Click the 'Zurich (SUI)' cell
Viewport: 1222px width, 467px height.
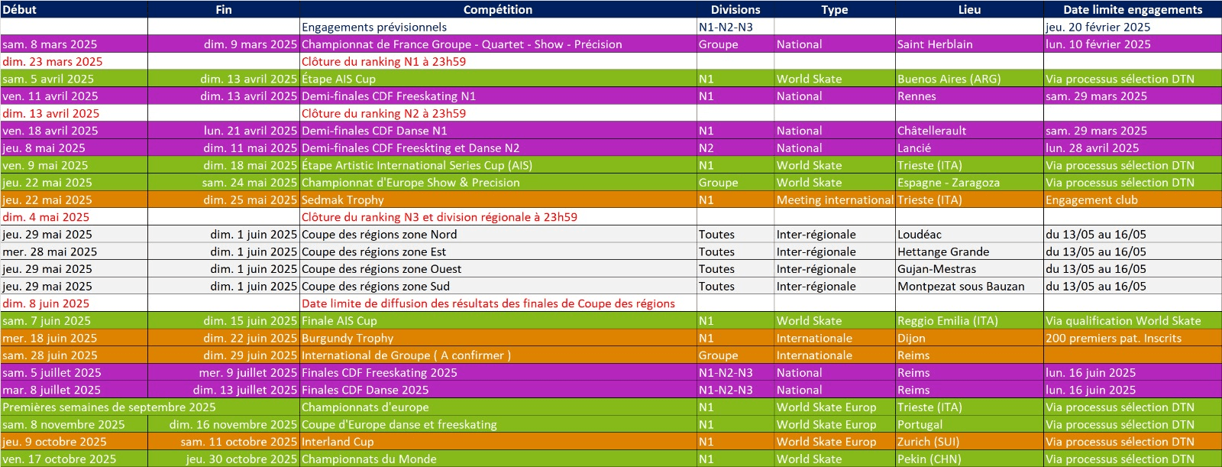[x=969, y=442]
